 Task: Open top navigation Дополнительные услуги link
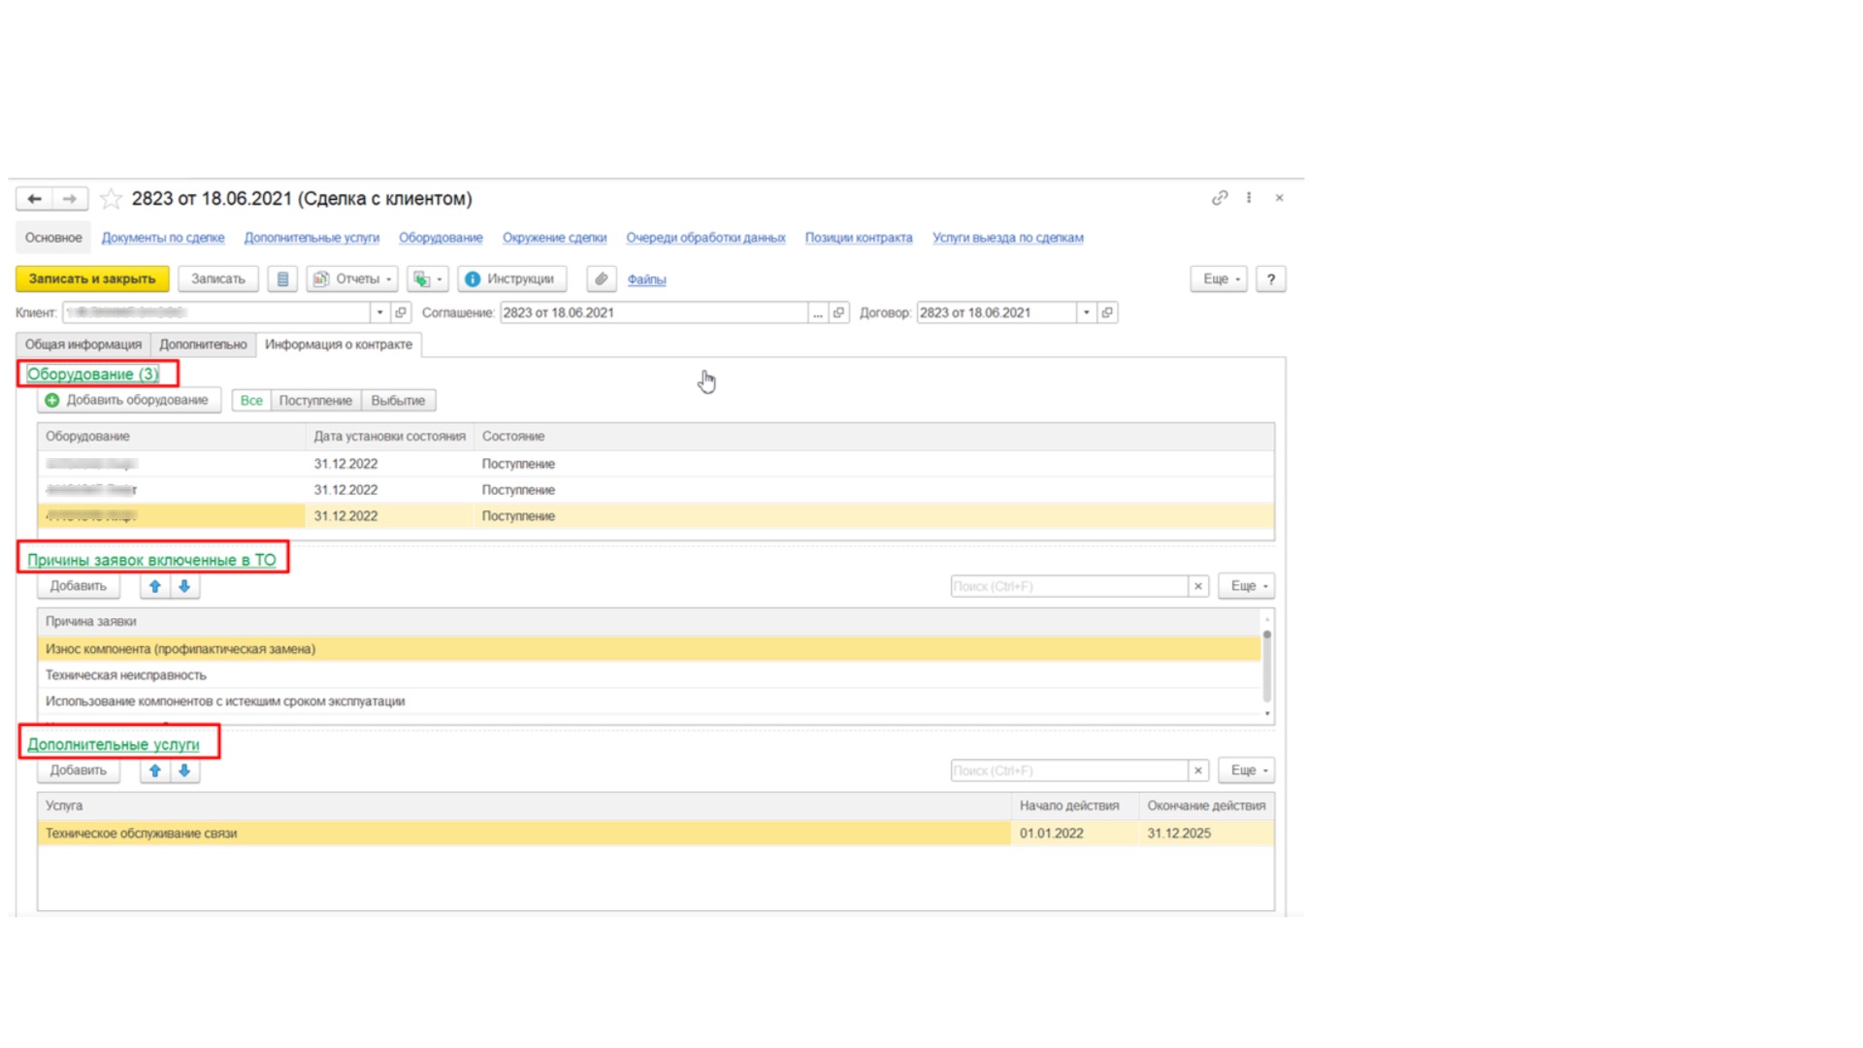[311, 238]
